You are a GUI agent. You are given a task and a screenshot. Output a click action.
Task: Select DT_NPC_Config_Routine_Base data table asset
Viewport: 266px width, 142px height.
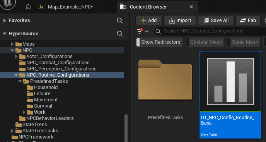pyautogui.click(x=230, y=95)
